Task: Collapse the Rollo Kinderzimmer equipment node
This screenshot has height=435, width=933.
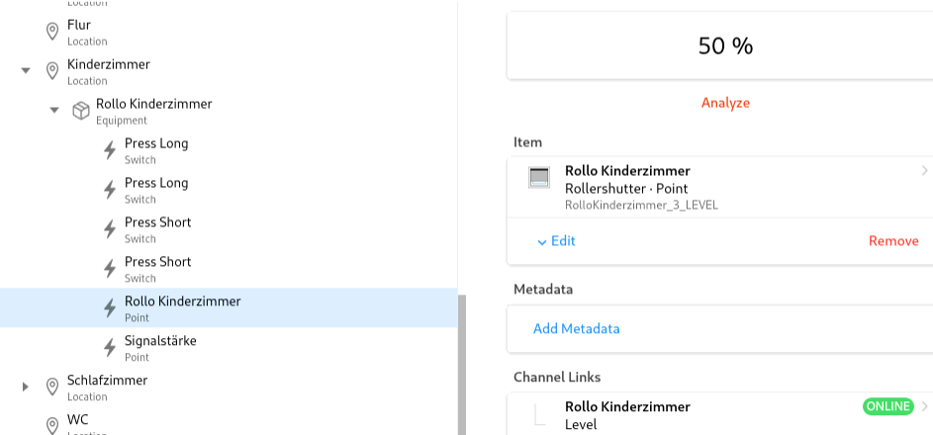Action: pyautogui.click(x=54, y=111)
